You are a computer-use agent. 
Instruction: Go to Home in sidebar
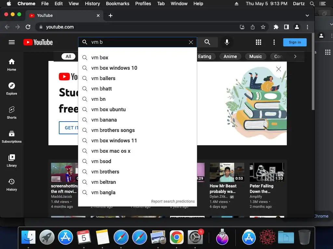pyautogui.click(x=12, y=65)
